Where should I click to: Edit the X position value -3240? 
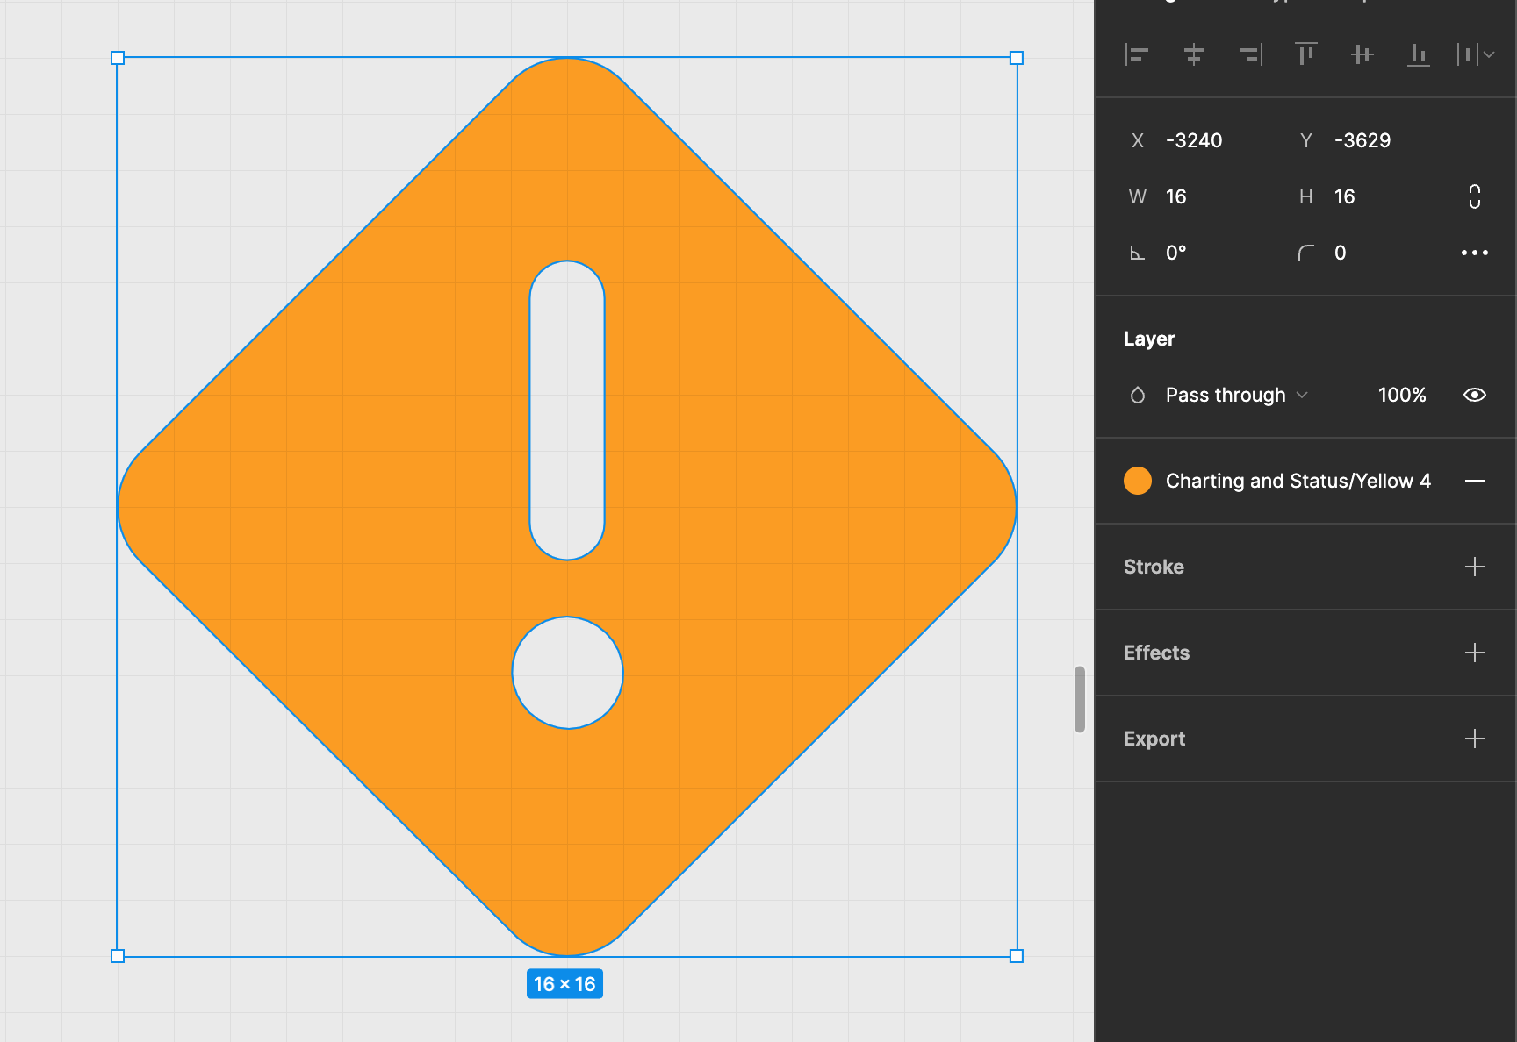1194,140
